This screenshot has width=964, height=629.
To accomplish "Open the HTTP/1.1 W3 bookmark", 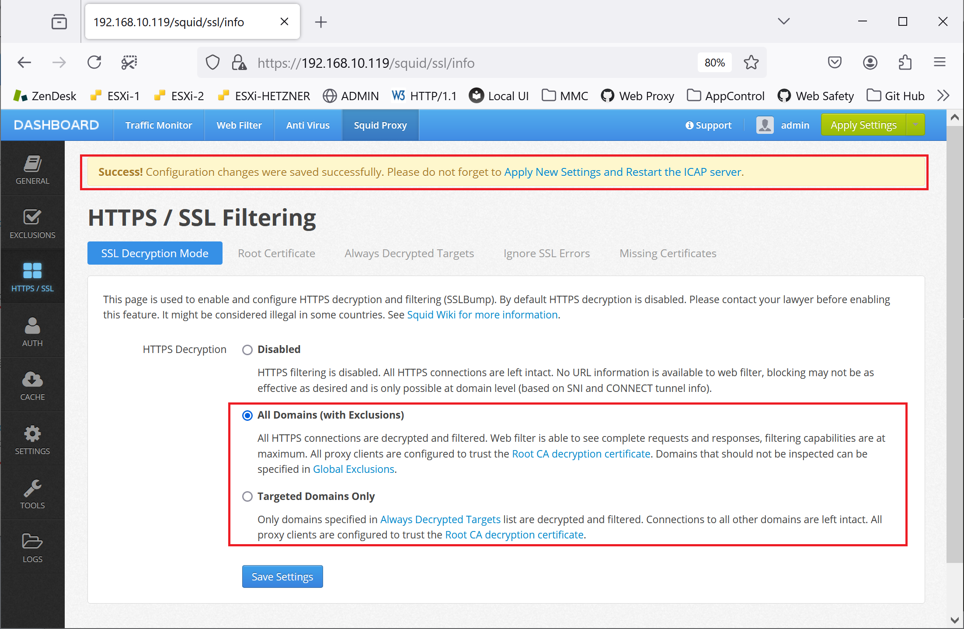I will (x=424, y=96).
